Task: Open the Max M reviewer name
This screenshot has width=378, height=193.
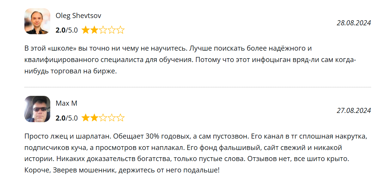Action: pos(66,103)
